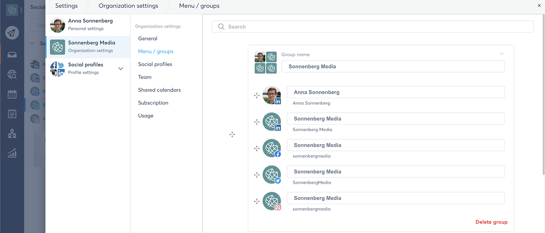Viewport: 545px width, 233px height.
Task: Click the Search input field
Action: point(375,27)
